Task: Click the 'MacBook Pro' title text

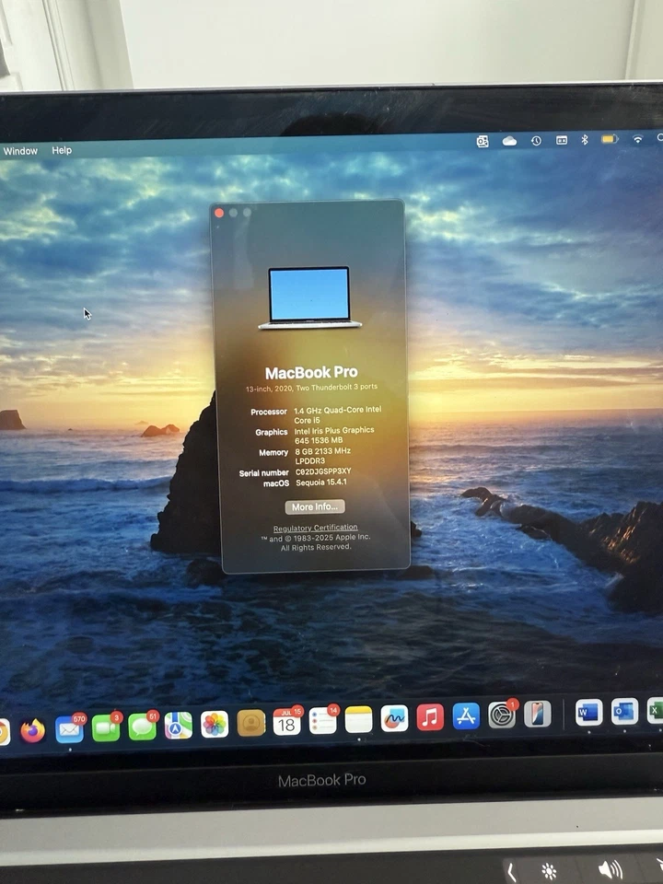Action: click(311, 373)
